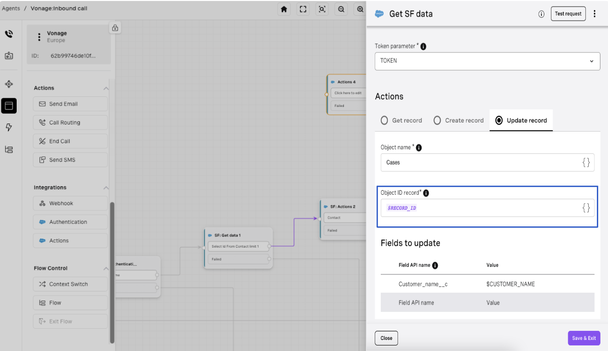
Task: Click the lock icon beside Vonage card
Action: point(115,28)
